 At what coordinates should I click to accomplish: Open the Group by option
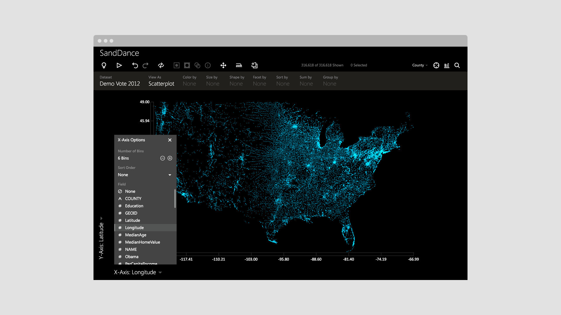pyautogui.click(x=330, y=81)
